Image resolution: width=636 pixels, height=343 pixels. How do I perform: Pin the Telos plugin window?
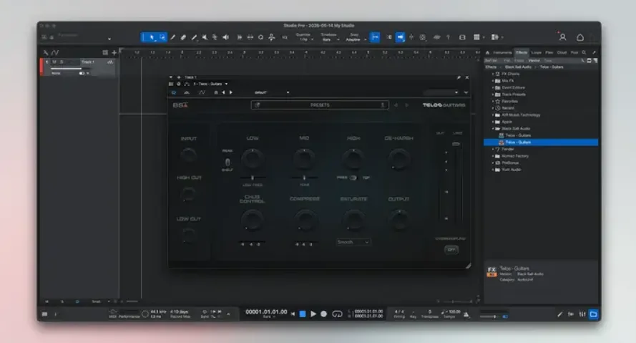click(x=459, y=77)
